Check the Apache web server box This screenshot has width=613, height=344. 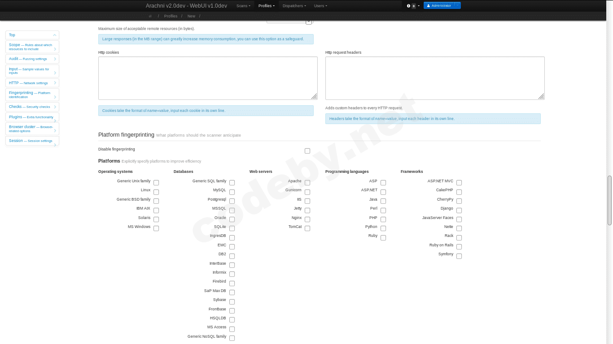tap(307, 183)
